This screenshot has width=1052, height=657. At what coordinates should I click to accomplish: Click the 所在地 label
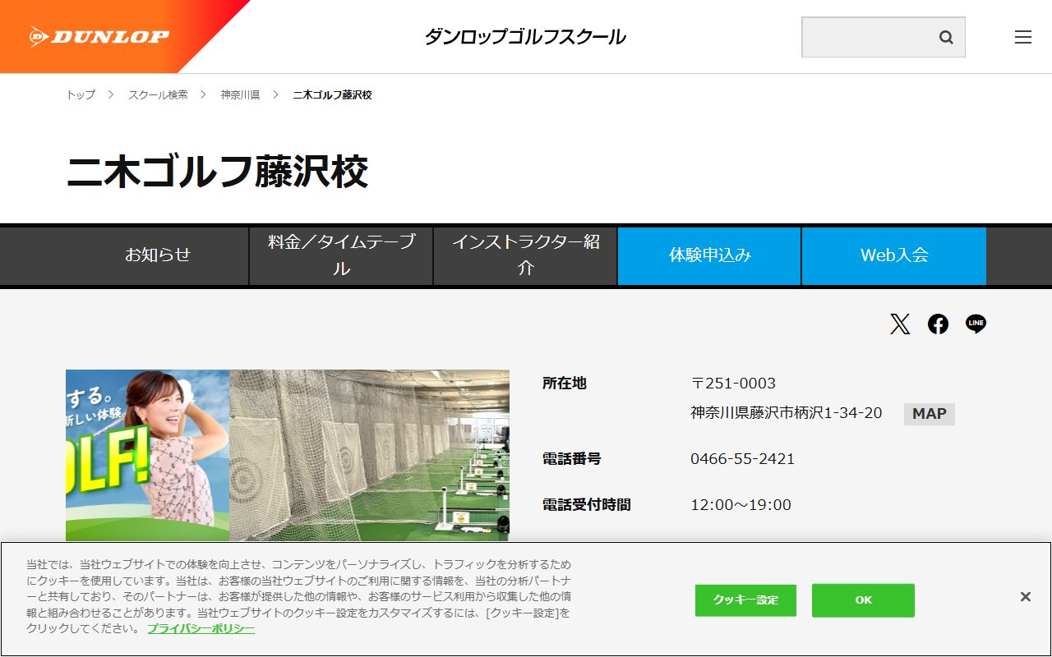pyautogui.click(x=565, y=384)
